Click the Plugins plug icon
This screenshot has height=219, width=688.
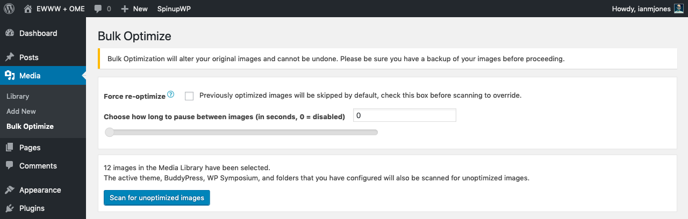click(10, 208)
